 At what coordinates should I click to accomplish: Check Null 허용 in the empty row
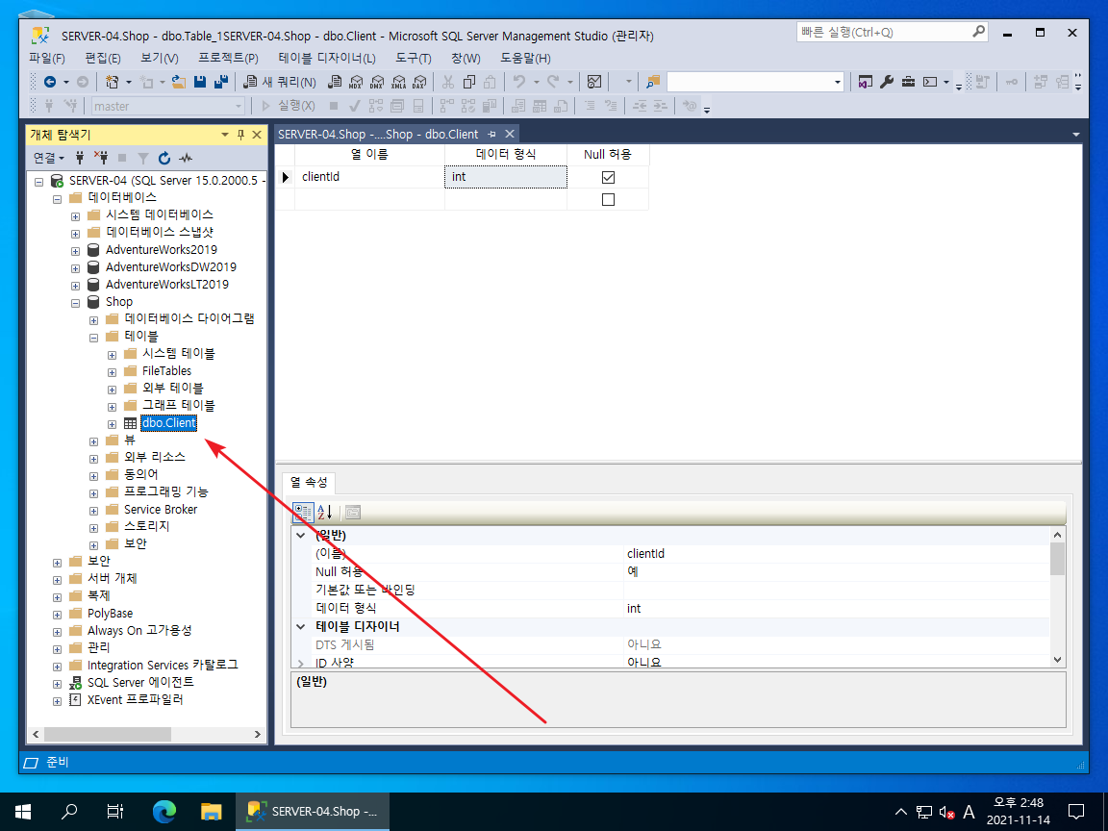608,200
